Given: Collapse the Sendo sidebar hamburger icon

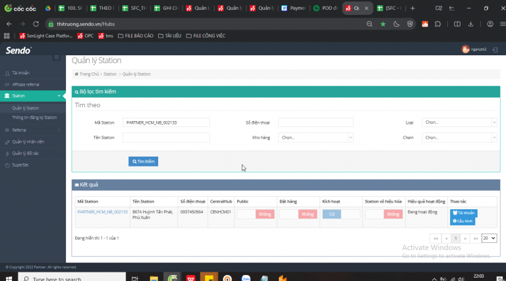Looking at the screenshot, I should point(57,57).
